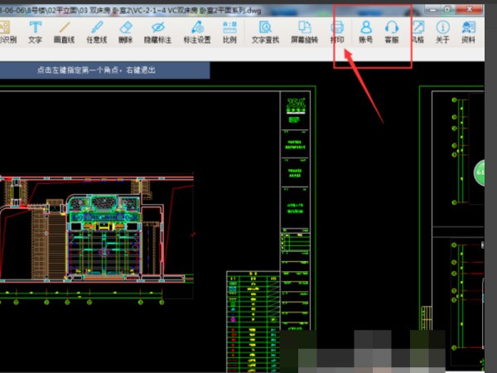Open the 风格 style option
This screenshot has height=373, width=497.
point(417,31)
